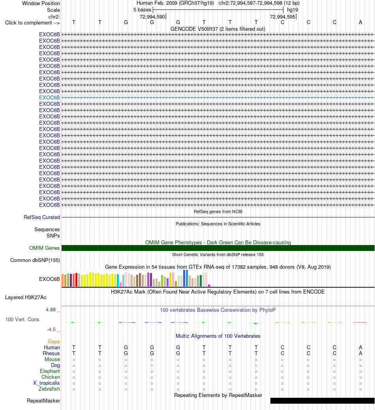The width and height of the screenshot is (375, 410).
Task: Click the 'Human Feb. 2009 (GRCh37/hg19)' assembly text
Action: click(x=175, y=3)
